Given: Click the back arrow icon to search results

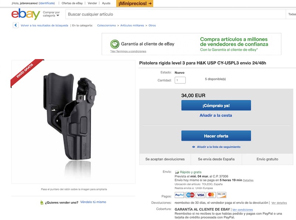Looking at the screenshot, I should tap(16, 25).
